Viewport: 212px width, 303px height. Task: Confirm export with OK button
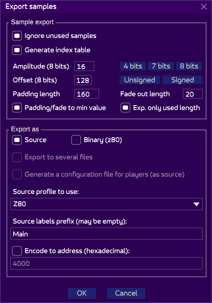(x=82, y=293)
